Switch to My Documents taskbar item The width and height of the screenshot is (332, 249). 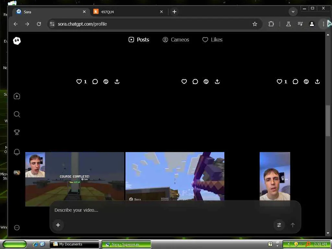pos(74,244)
